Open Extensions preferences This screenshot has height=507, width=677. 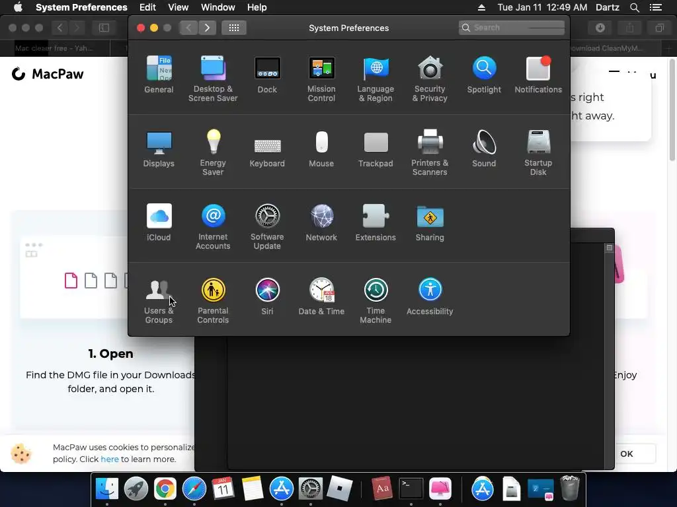click(376, 222)
